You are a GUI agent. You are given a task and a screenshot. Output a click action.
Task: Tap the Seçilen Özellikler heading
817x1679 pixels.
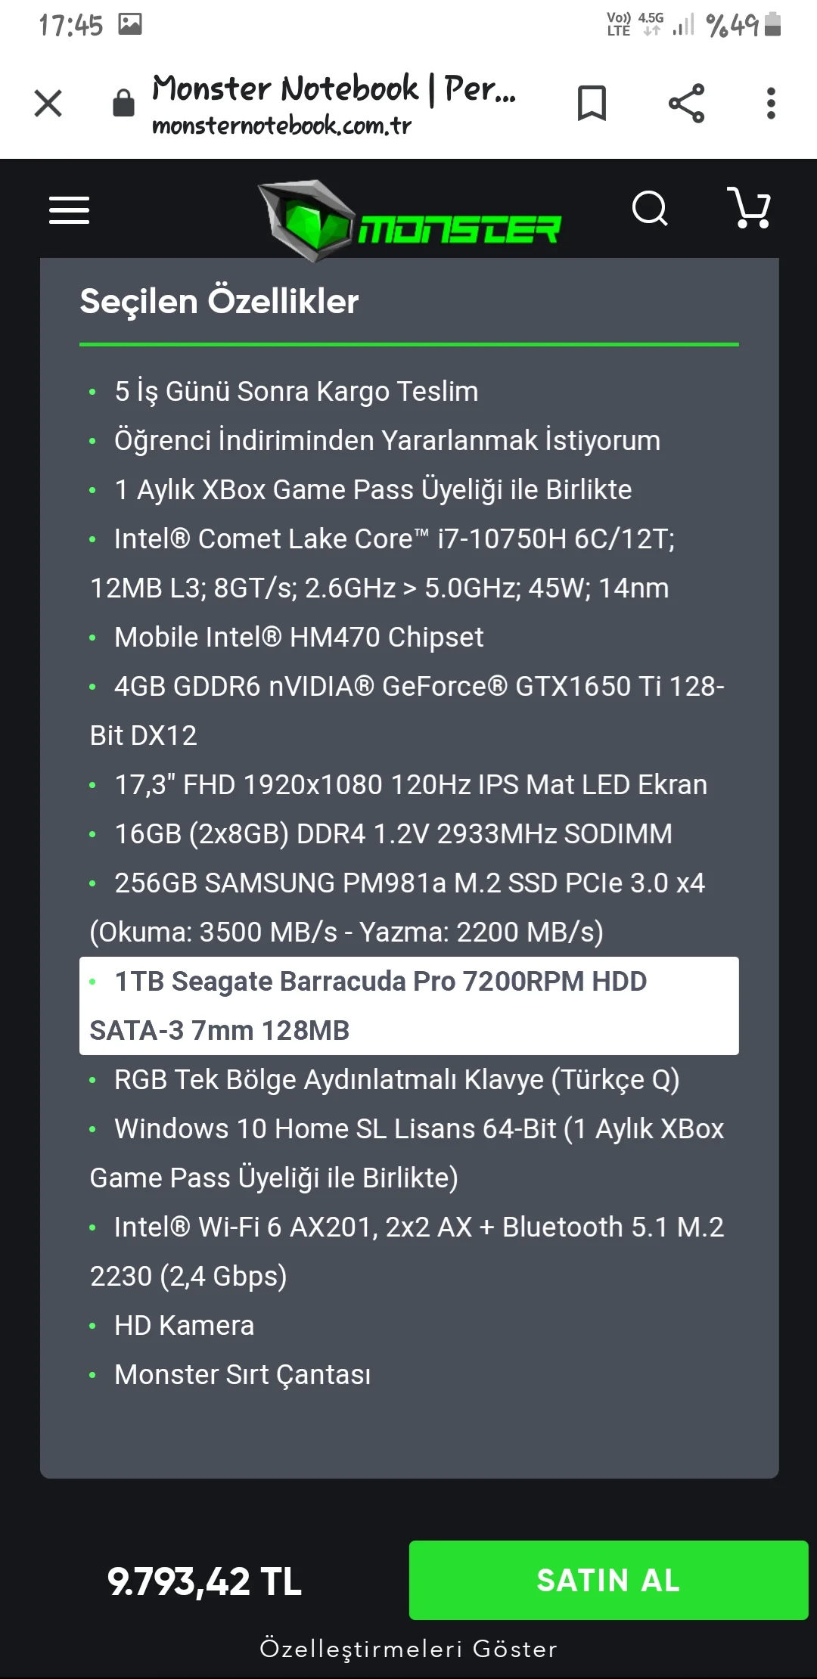219,301
